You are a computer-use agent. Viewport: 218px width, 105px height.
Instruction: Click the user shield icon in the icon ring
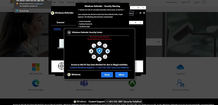click(94, 46)
